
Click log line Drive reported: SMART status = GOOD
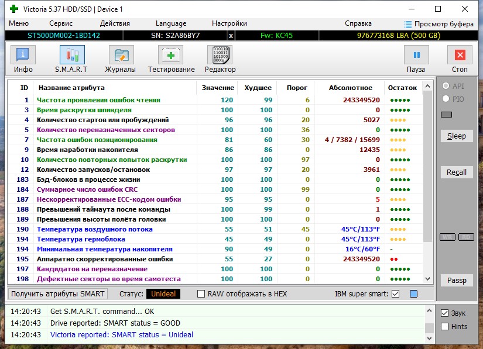[x=115, y=323]
